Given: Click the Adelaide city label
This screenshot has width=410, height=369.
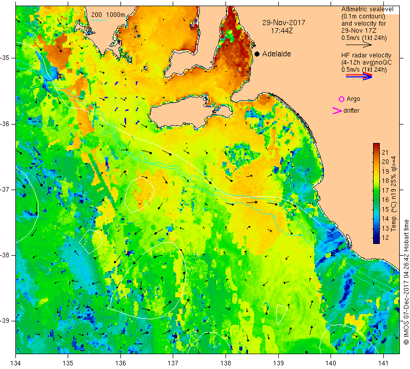Looking at the screenshot, I should point(276,54).
